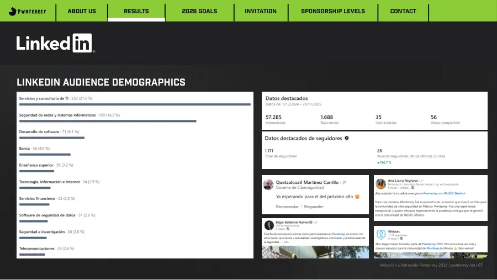Click the 'LINKEDIN AUDIENCE DEMOGRAPHICS' heading
Screen dimensions: 497x280
[x=101, y=82]
